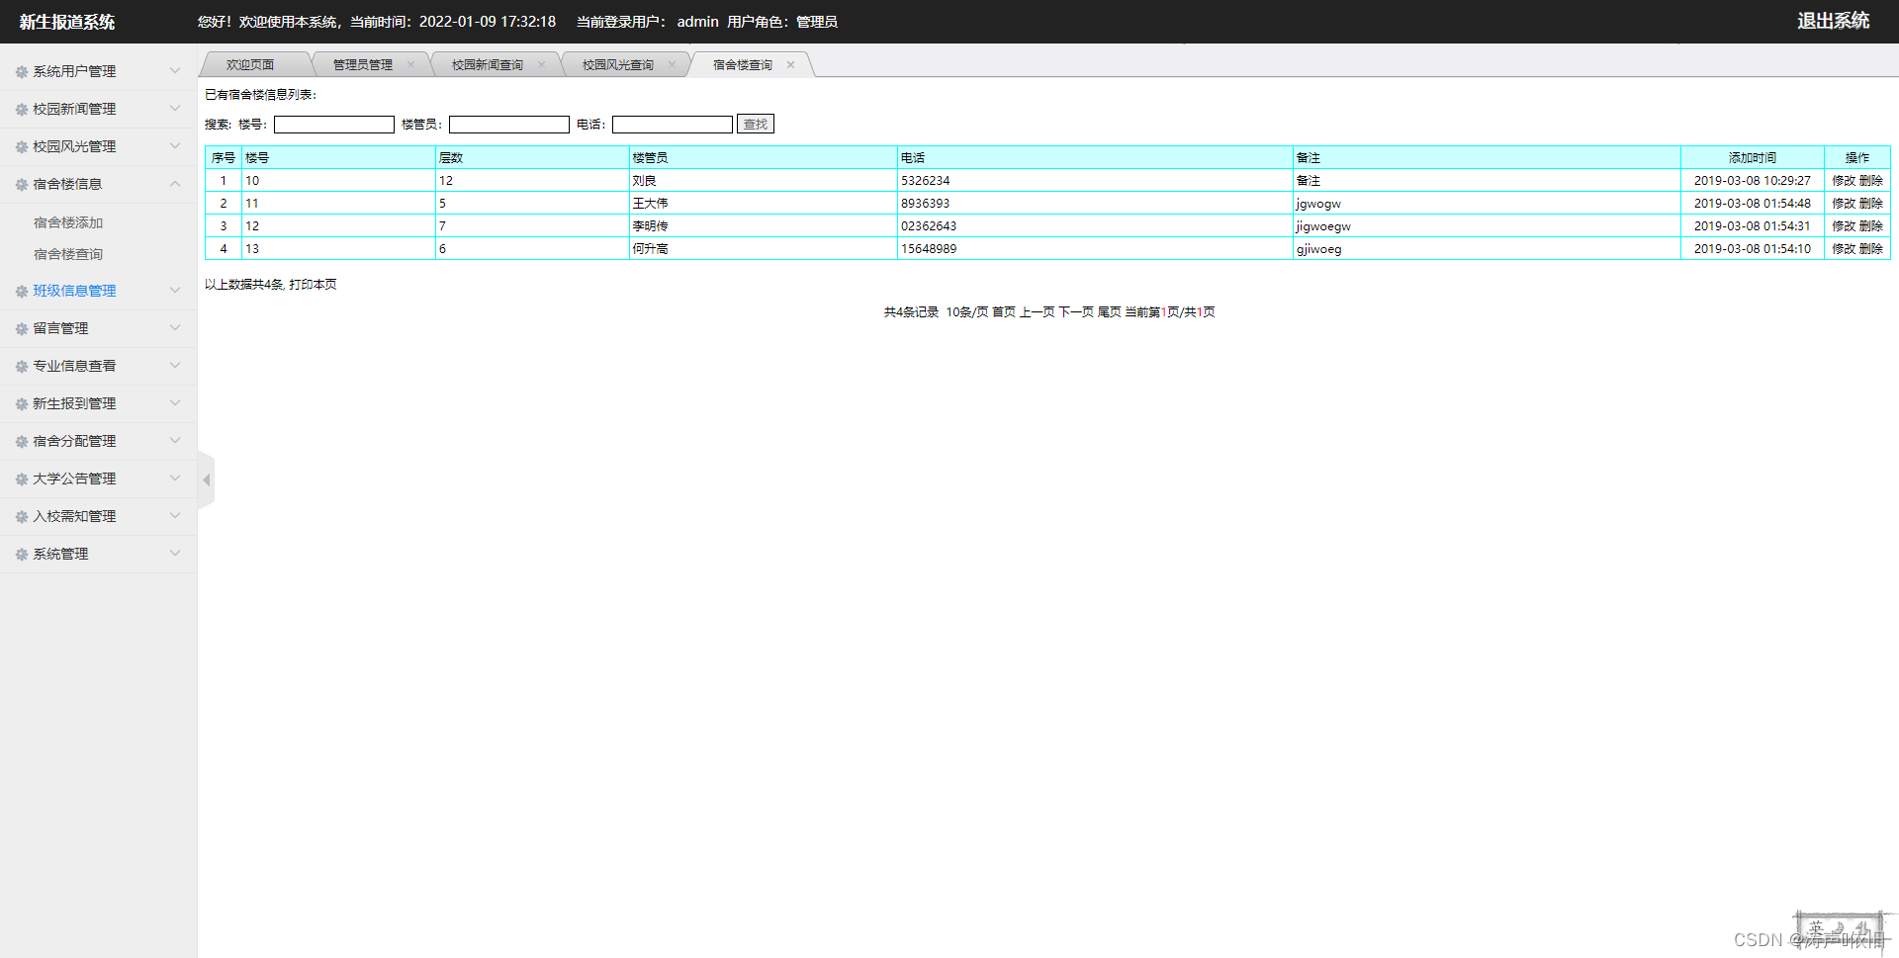Close the 校园新闻查询 tab
The height and width of the screenshot is (958, 1899).
(x=541, y=65)
